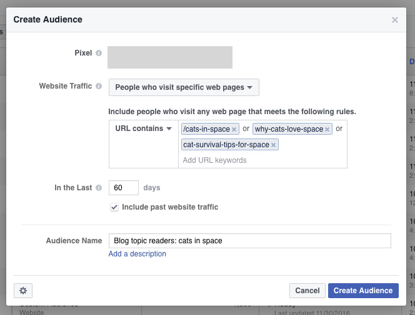Remove the why-cats-love-space keyword tag
The image size is (415, 315).
[x=327, y=129]
